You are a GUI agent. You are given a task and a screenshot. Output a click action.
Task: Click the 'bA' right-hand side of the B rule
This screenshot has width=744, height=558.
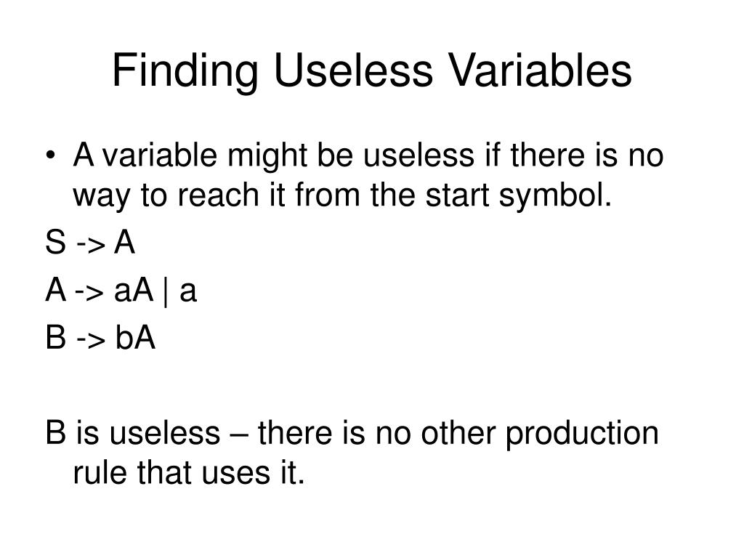(x=135, y=338)
